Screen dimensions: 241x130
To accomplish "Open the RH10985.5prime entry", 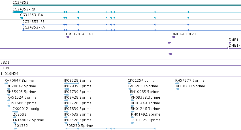I will pos(144,92).
